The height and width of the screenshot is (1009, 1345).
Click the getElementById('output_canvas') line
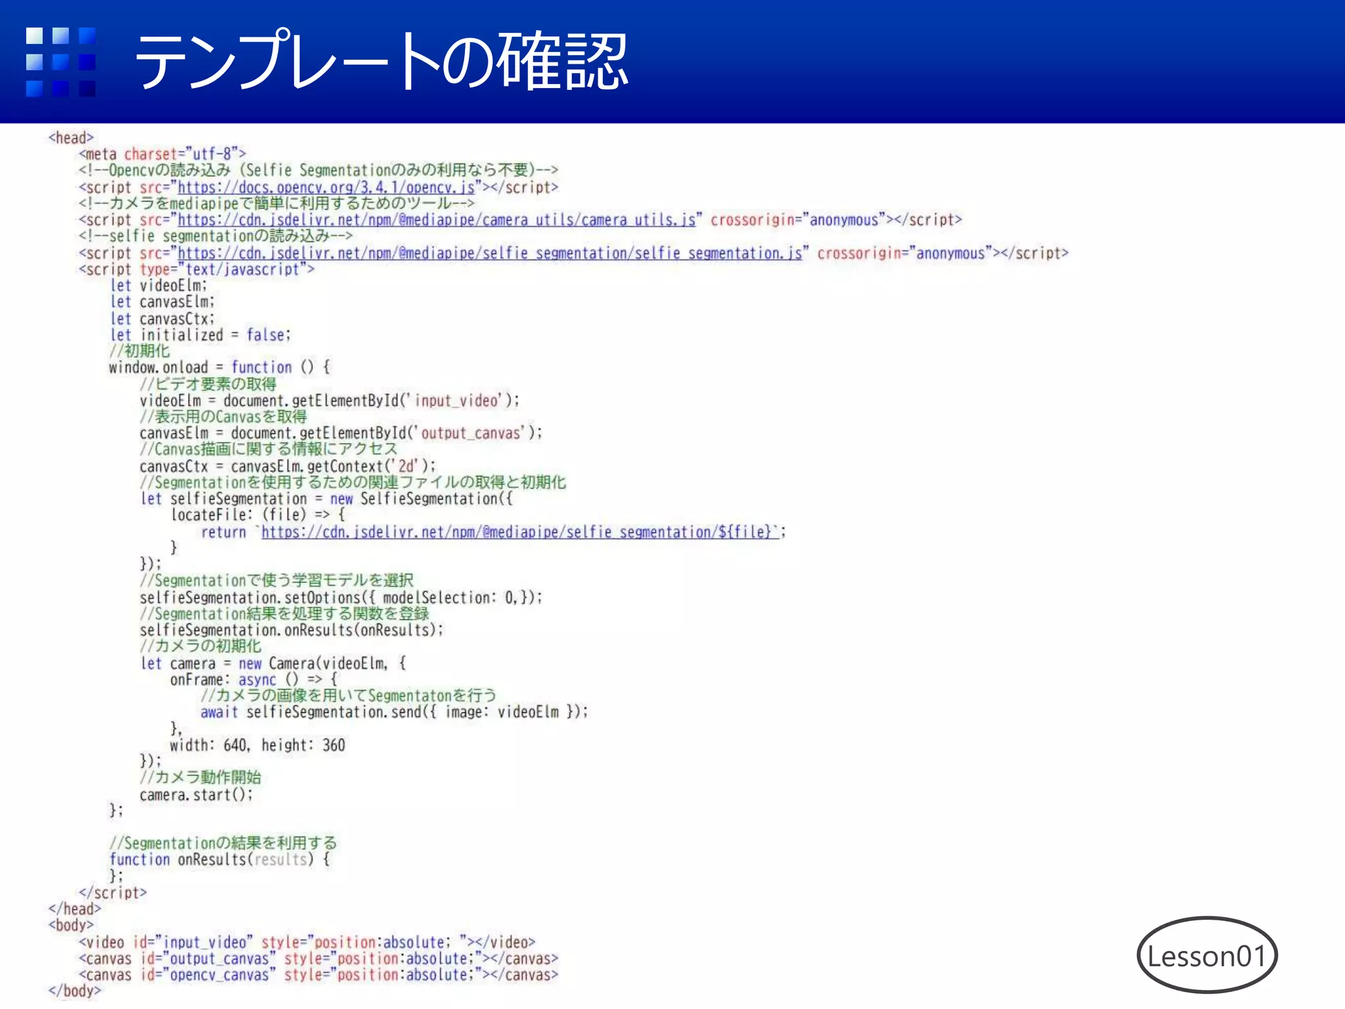[341, 434]
